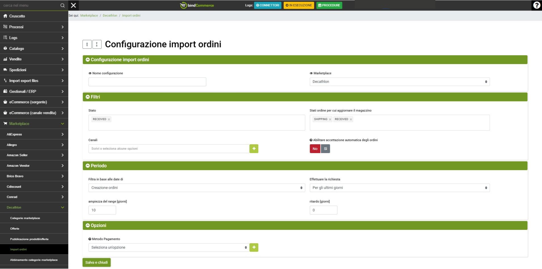The height and width of the screenshot is (269, 542).
Task: Add payment method with the plus button
Action: pyautogui.click(x=254, y=247)
